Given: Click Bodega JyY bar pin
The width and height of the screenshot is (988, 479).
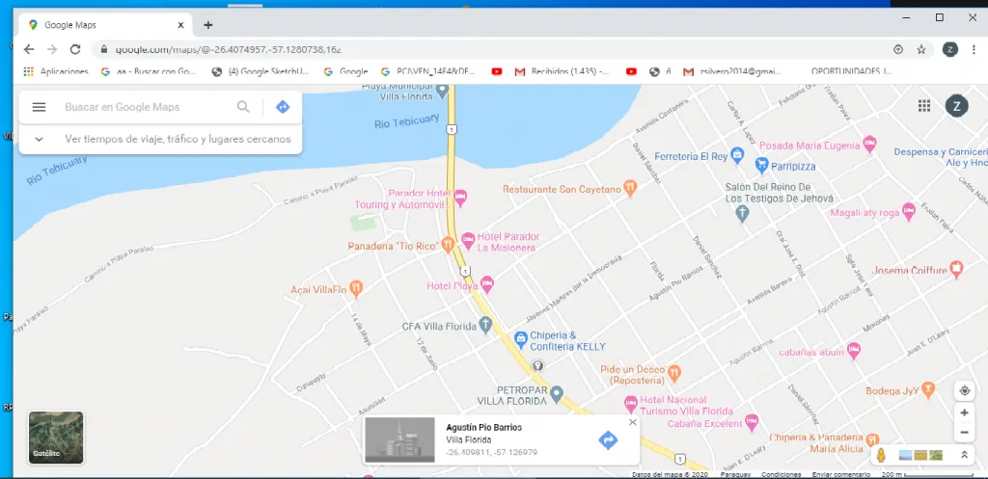Looking at the screenshot, I should (928, 389).
